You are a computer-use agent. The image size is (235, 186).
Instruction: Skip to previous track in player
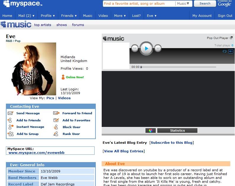tap(135, 48)
